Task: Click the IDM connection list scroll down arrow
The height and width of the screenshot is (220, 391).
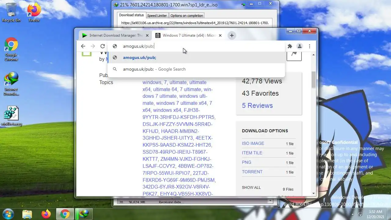Action: [x=270, y=201]
